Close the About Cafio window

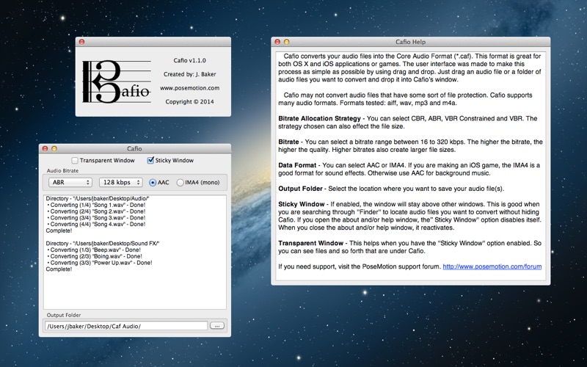click(81, 42)
